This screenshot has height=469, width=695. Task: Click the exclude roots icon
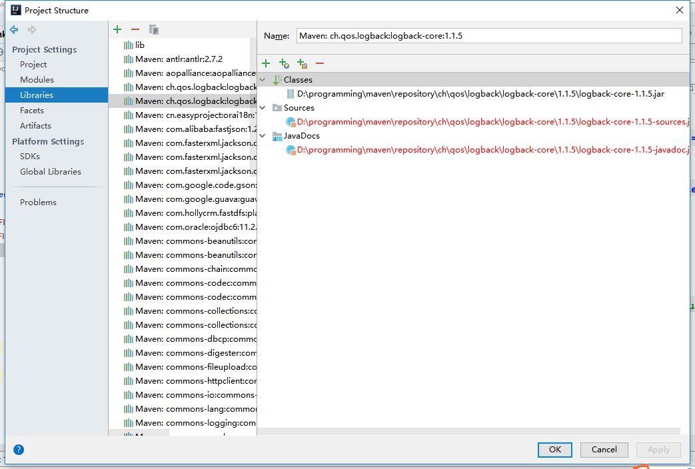click(x=303, y=63)
